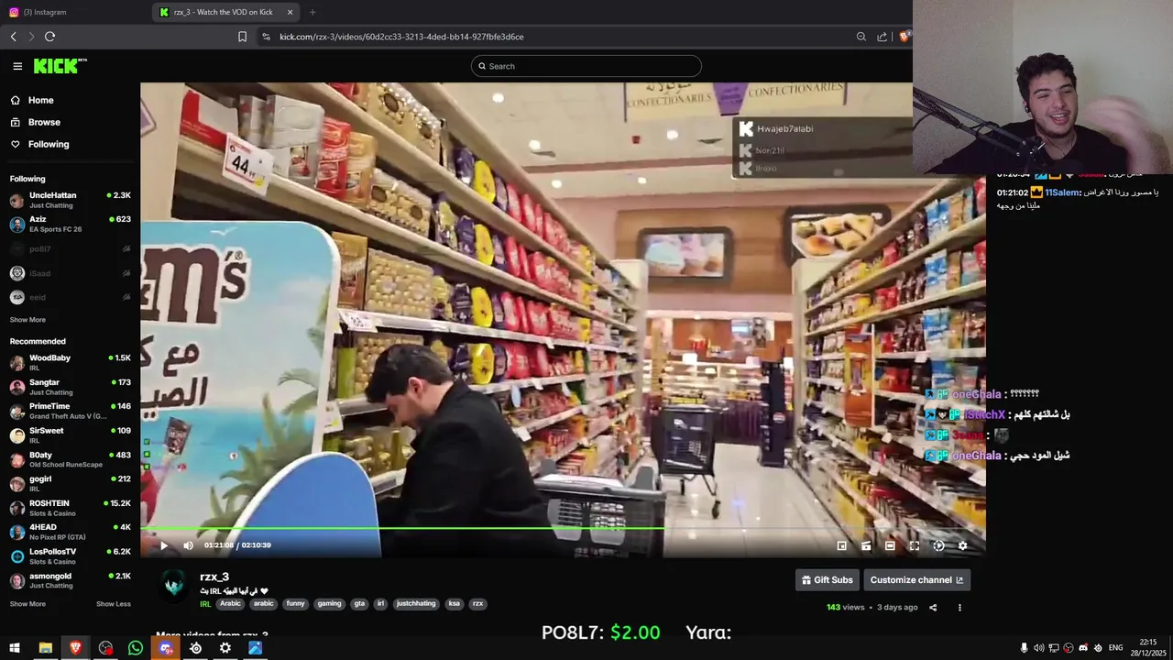Viewport: 1173px width, 660px height.
Task: Expand Following list with Show More
Action: [27, 320]
